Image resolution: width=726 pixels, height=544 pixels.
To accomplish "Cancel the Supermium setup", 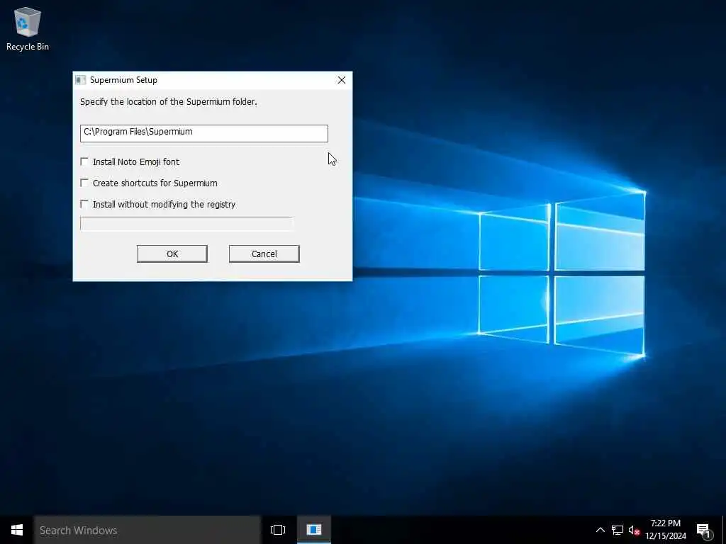I will (264, 254).
